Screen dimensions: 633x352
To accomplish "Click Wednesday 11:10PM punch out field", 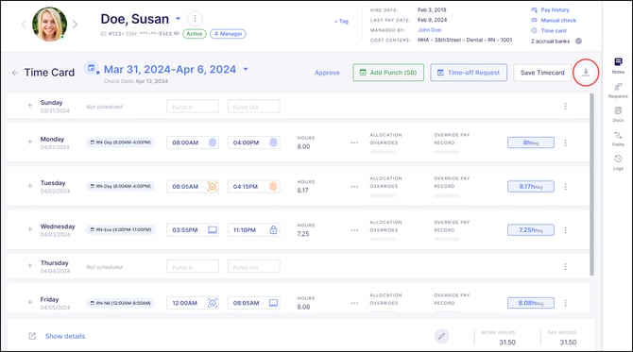I will coord(253,230).
